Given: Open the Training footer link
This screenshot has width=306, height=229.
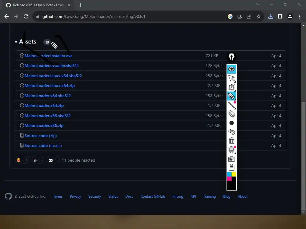Looking at the screenshot, I should (x=209, y=196).
